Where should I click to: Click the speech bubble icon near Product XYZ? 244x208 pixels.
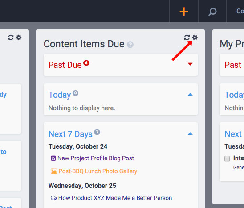[x=54, y=198]
